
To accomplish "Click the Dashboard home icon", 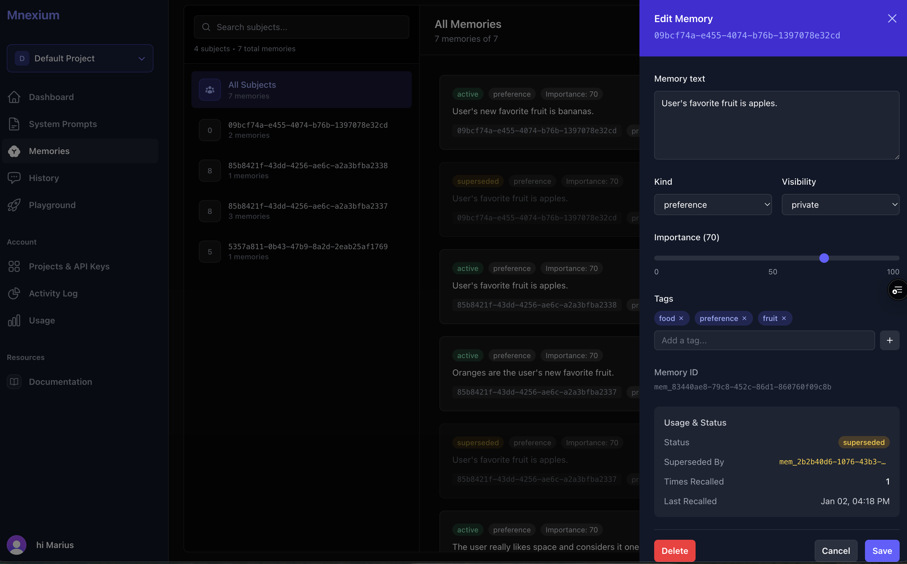I will [x=14, y=97].
